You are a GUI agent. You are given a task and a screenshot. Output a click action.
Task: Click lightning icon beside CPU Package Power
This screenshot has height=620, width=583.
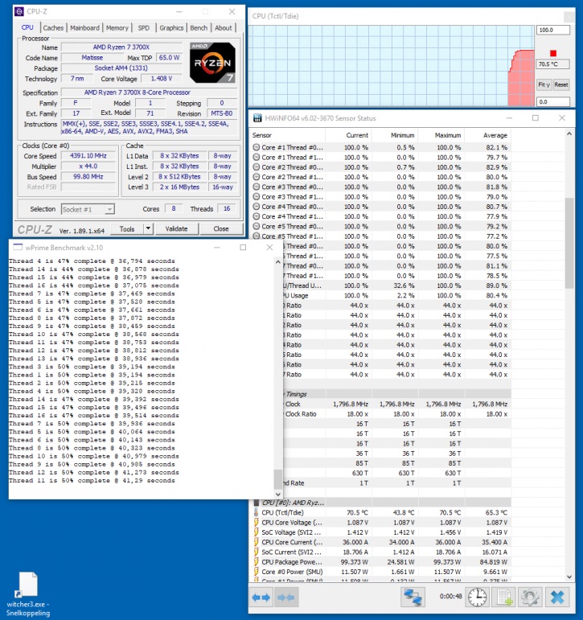coord(257,562)
